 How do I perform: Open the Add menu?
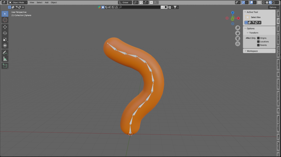pos(46,2)
